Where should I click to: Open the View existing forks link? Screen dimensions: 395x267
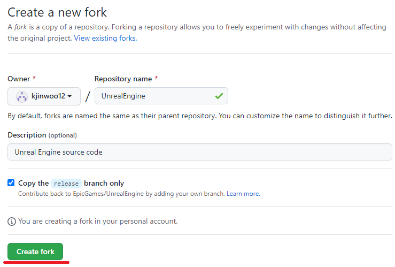coord(105,39)
